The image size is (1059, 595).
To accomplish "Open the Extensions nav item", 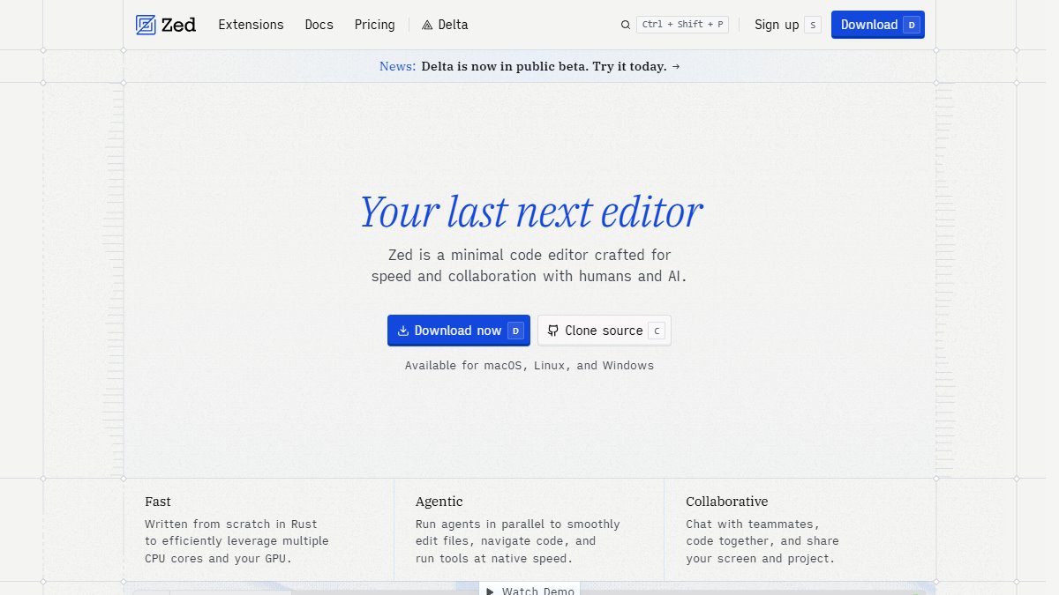I will point(252,25).
